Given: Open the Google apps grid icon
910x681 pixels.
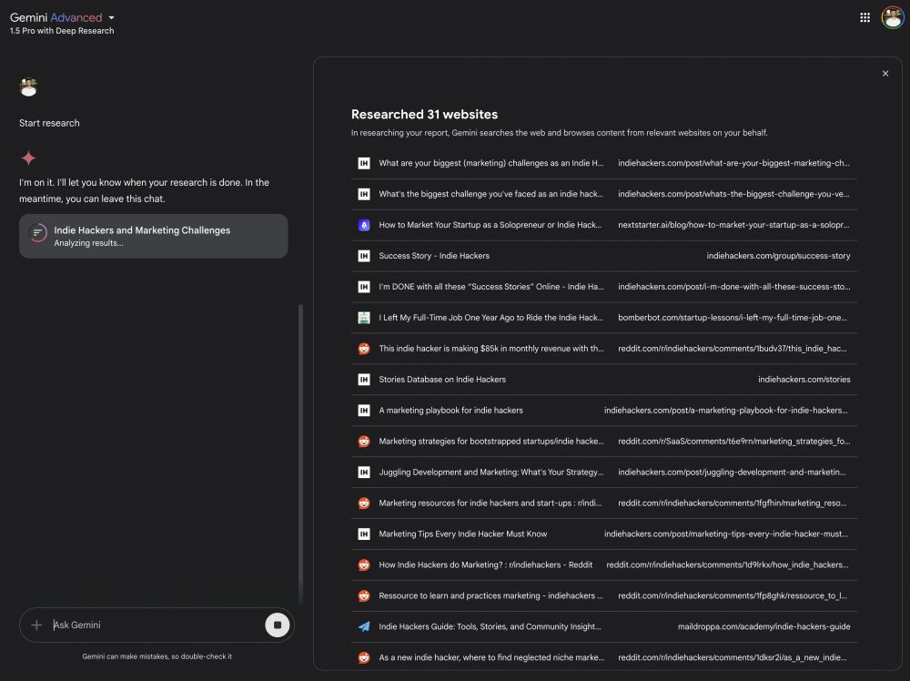Looking at the screenshot, I should 864,17.
